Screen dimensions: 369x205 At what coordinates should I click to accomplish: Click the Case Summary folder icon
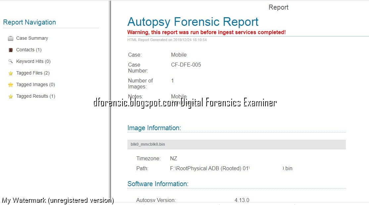pos(11,38)
